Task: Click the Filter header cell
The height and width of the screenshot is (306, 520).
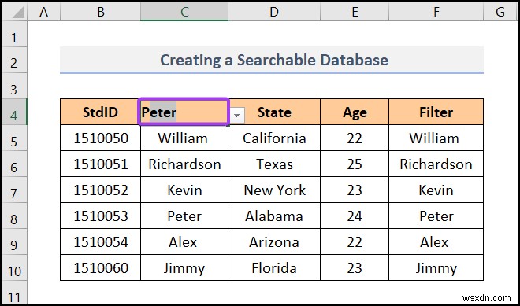Action: pyautogui.click(x=436, y=112)
